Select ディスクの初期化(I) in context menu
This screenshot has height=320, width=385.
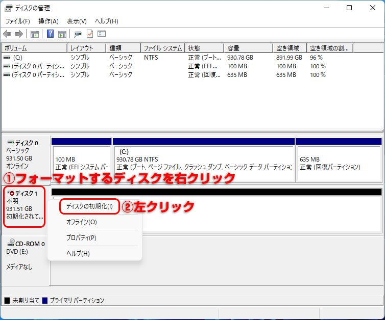tap(89, 206)
